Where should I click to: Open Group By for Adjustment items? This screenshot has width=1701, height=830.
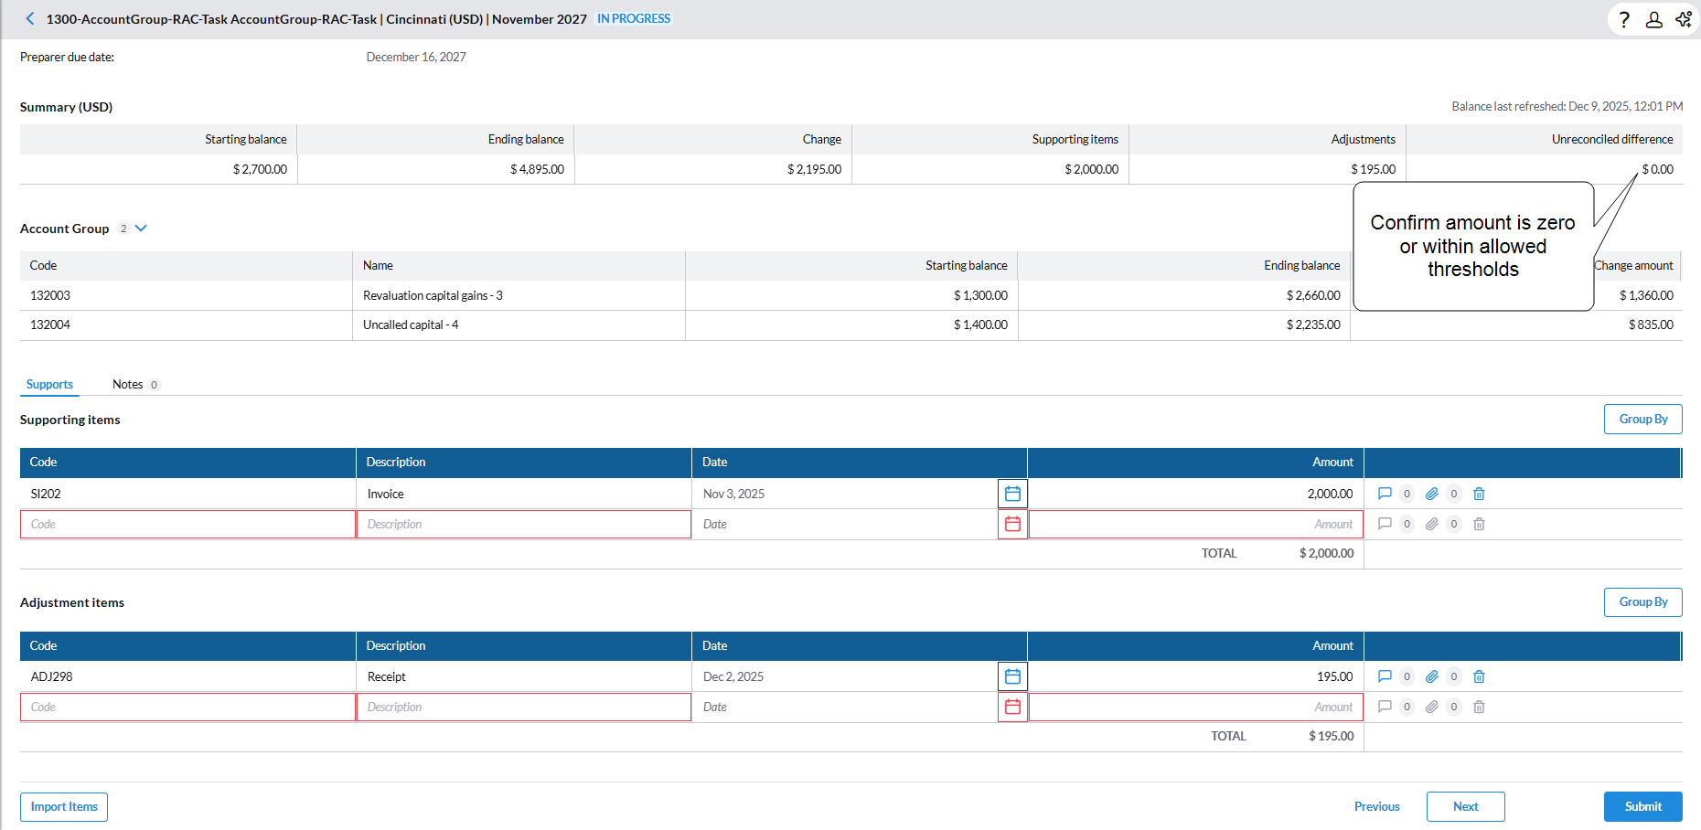[x=1642, y=601]
